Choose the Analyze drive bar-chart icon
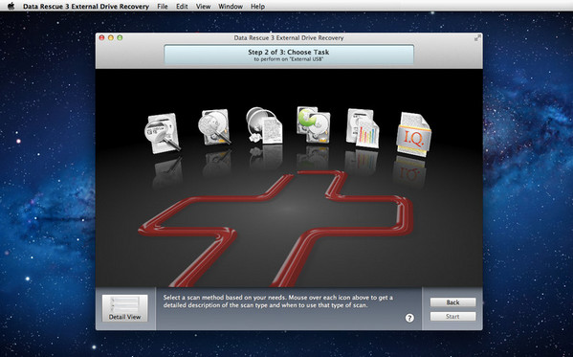 click(x=363, y=128)
